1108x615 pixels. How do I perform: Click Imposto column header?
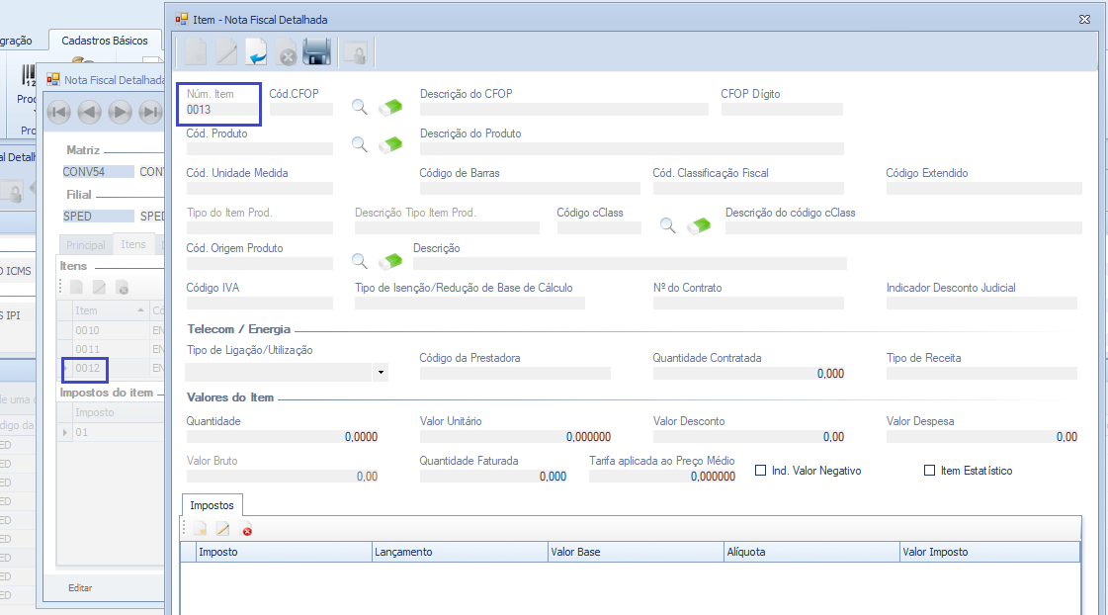pos(284,552)
